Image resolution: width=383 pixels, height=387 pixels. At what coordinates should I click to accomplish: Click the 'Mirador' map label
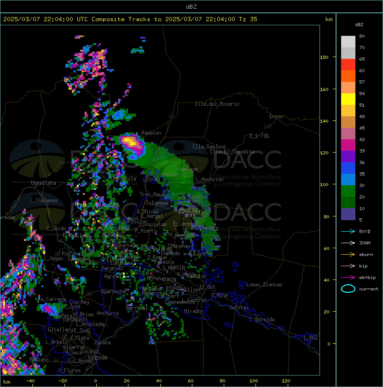point(194,311)
